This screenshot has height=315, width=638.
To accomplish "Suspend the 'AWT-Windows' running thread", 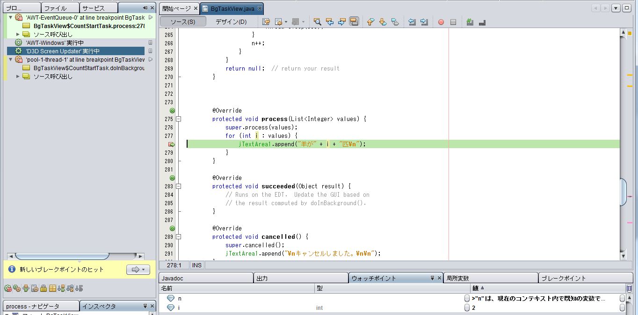I will 151,43.
